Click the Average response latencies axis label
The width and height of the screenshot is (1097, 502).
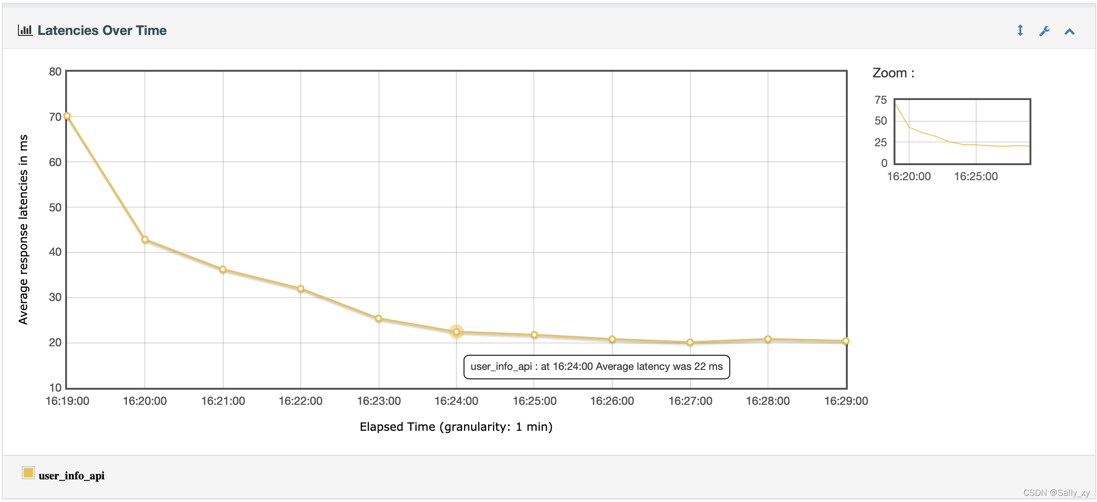(23, 230)
